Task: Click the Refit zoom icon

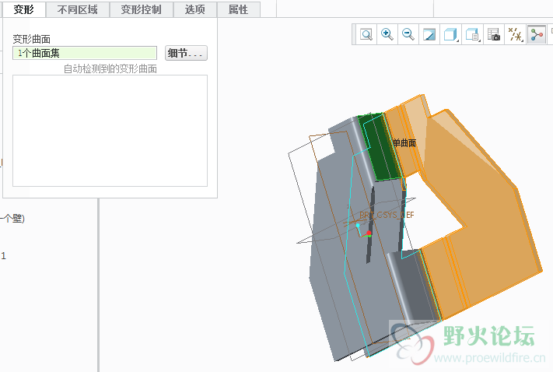Action: coord(366,34)
